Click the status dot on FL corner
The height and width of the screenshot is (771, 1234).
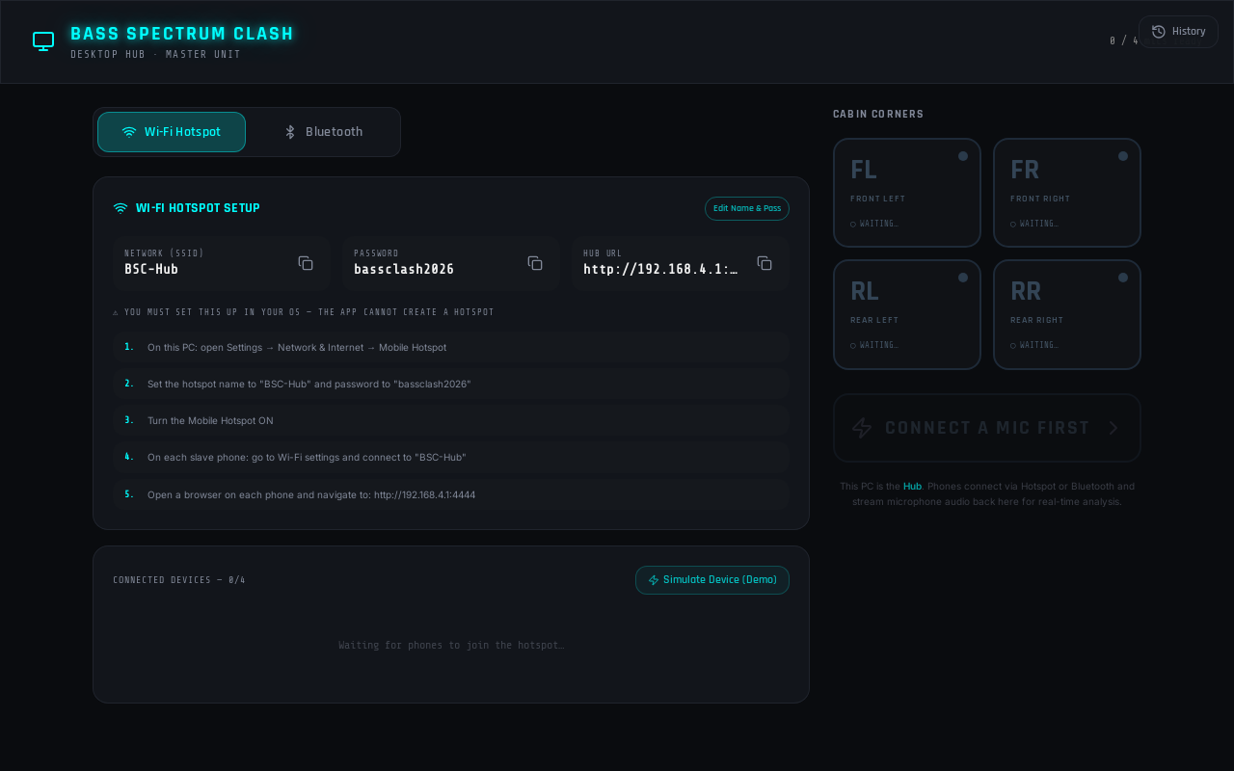coord(963,156)
